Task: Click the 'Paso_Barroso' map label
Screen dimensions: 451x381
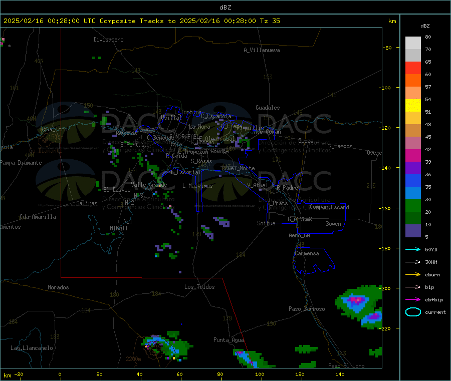Action: click(307, 309)
